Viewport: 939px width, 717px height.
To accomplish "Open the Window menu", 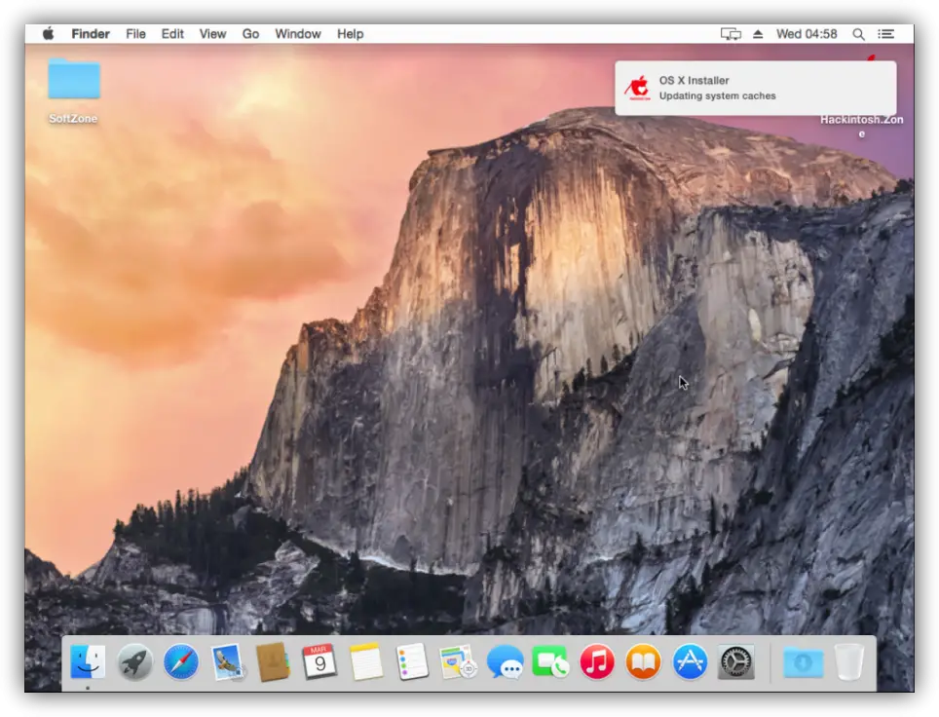I will coord(298,34).
